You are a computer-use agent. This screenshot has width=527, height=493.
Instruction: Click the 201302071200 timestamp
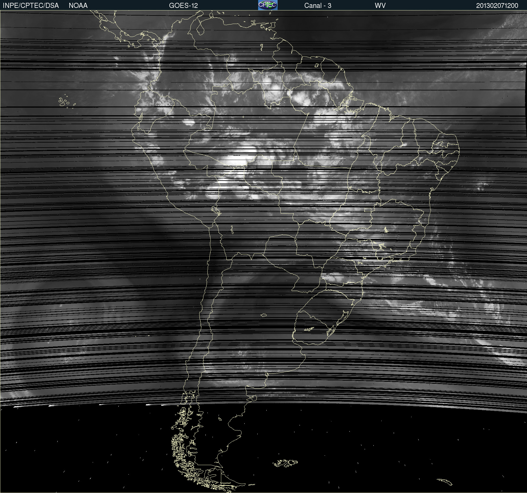[x=497, y=6]
